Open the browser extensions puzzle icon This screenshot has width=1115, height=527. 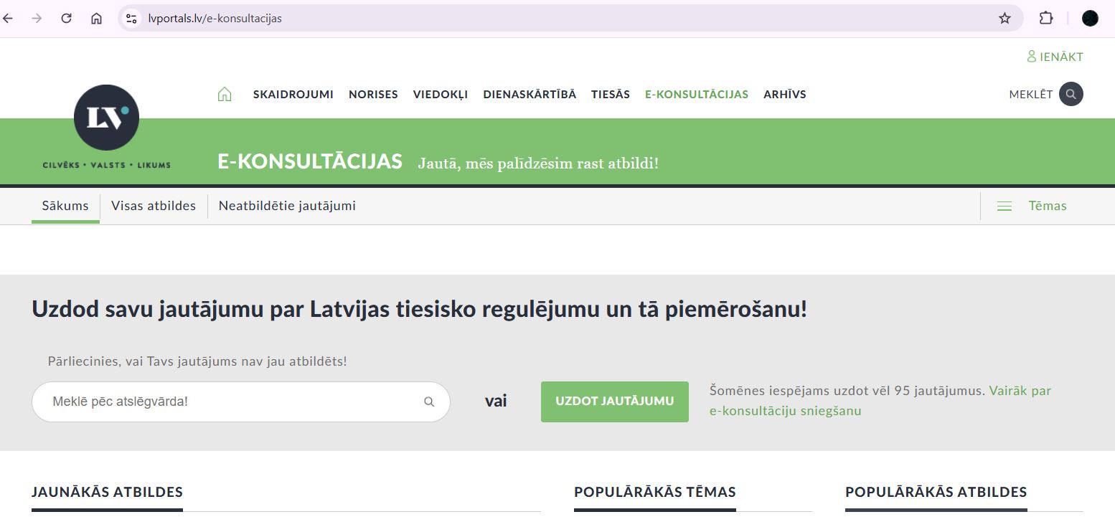1046,19
